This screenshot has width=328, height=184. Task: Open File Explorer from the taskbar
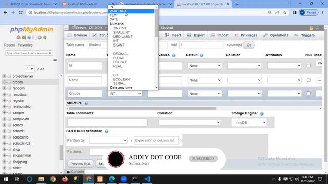point(41,179)
